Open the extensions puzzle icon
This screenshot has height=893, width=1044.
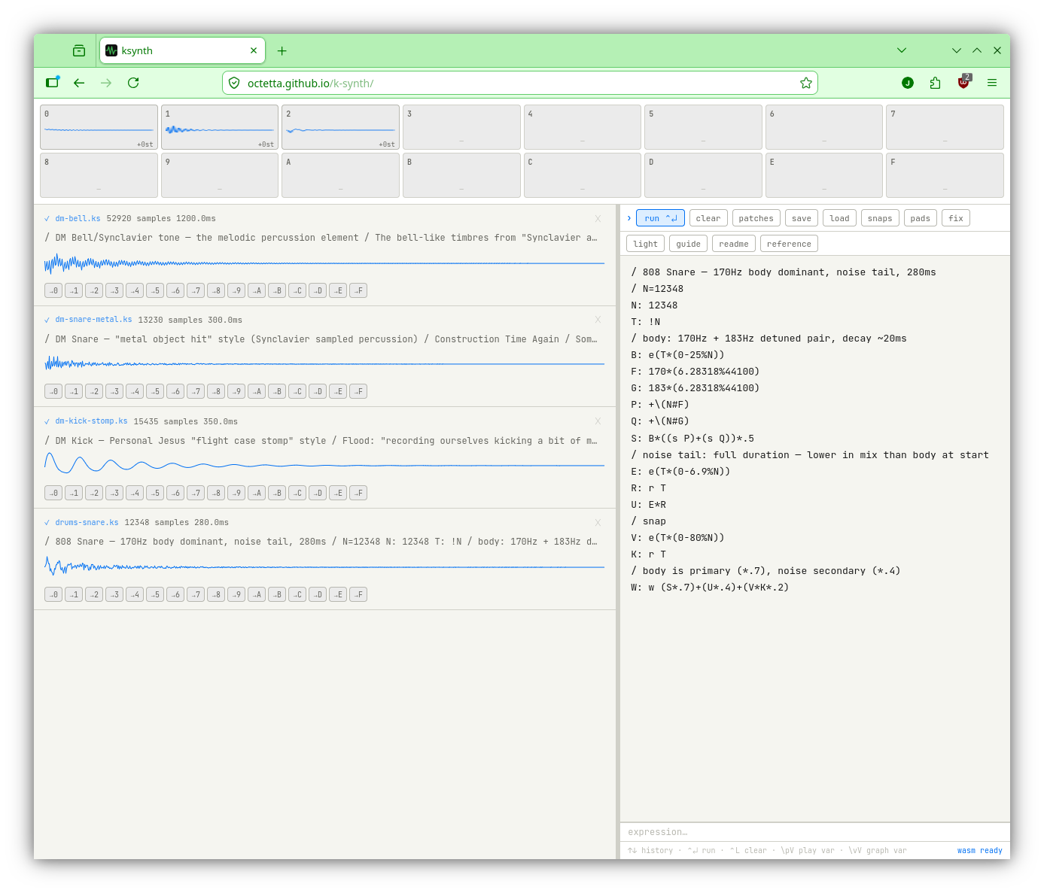point(935,83)
